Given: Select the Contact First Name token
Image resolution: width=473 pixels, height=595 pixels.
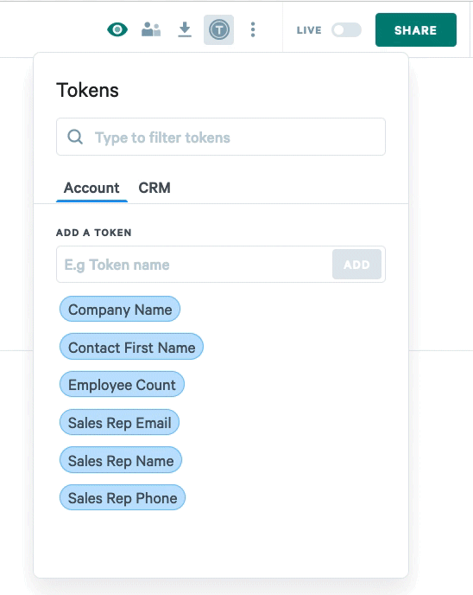Looking at the screenshot, I should point(131,347).
